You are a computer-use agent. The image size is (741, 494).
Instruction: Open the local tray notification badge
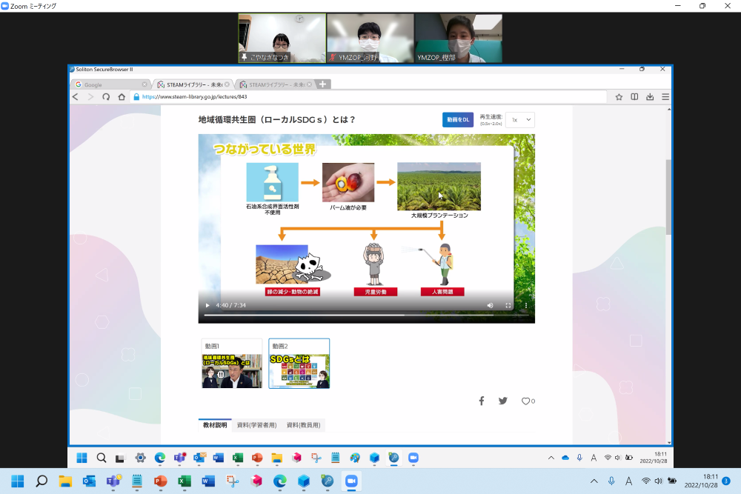click(x=726, y=481)
